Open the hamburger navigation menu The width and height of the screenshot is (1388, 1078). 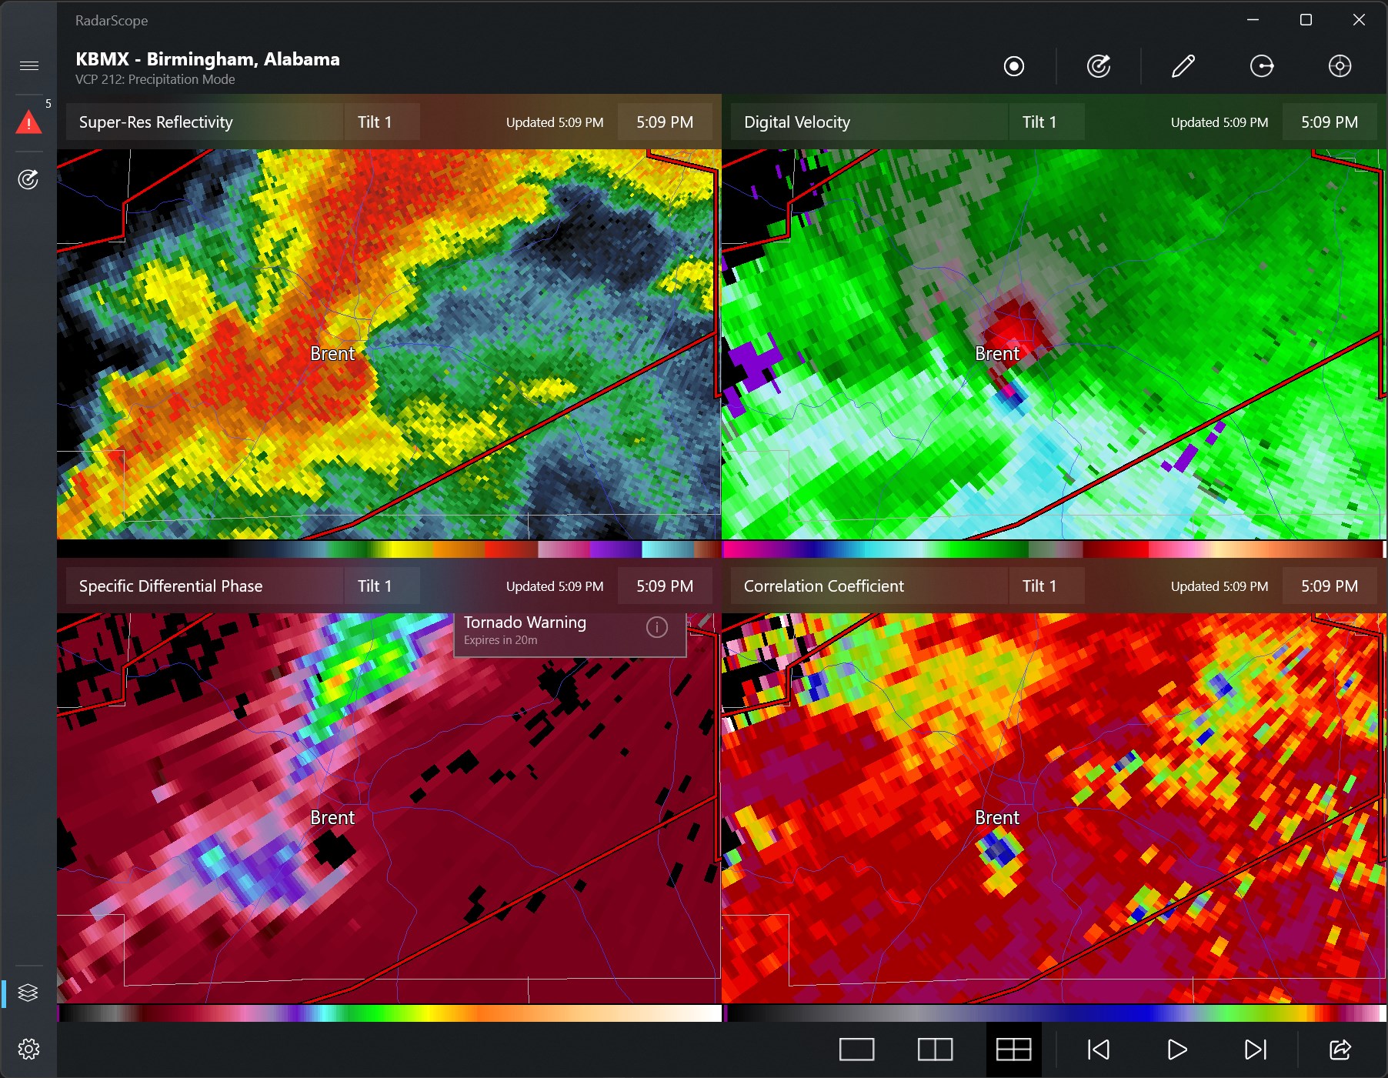tap(29, 65)
